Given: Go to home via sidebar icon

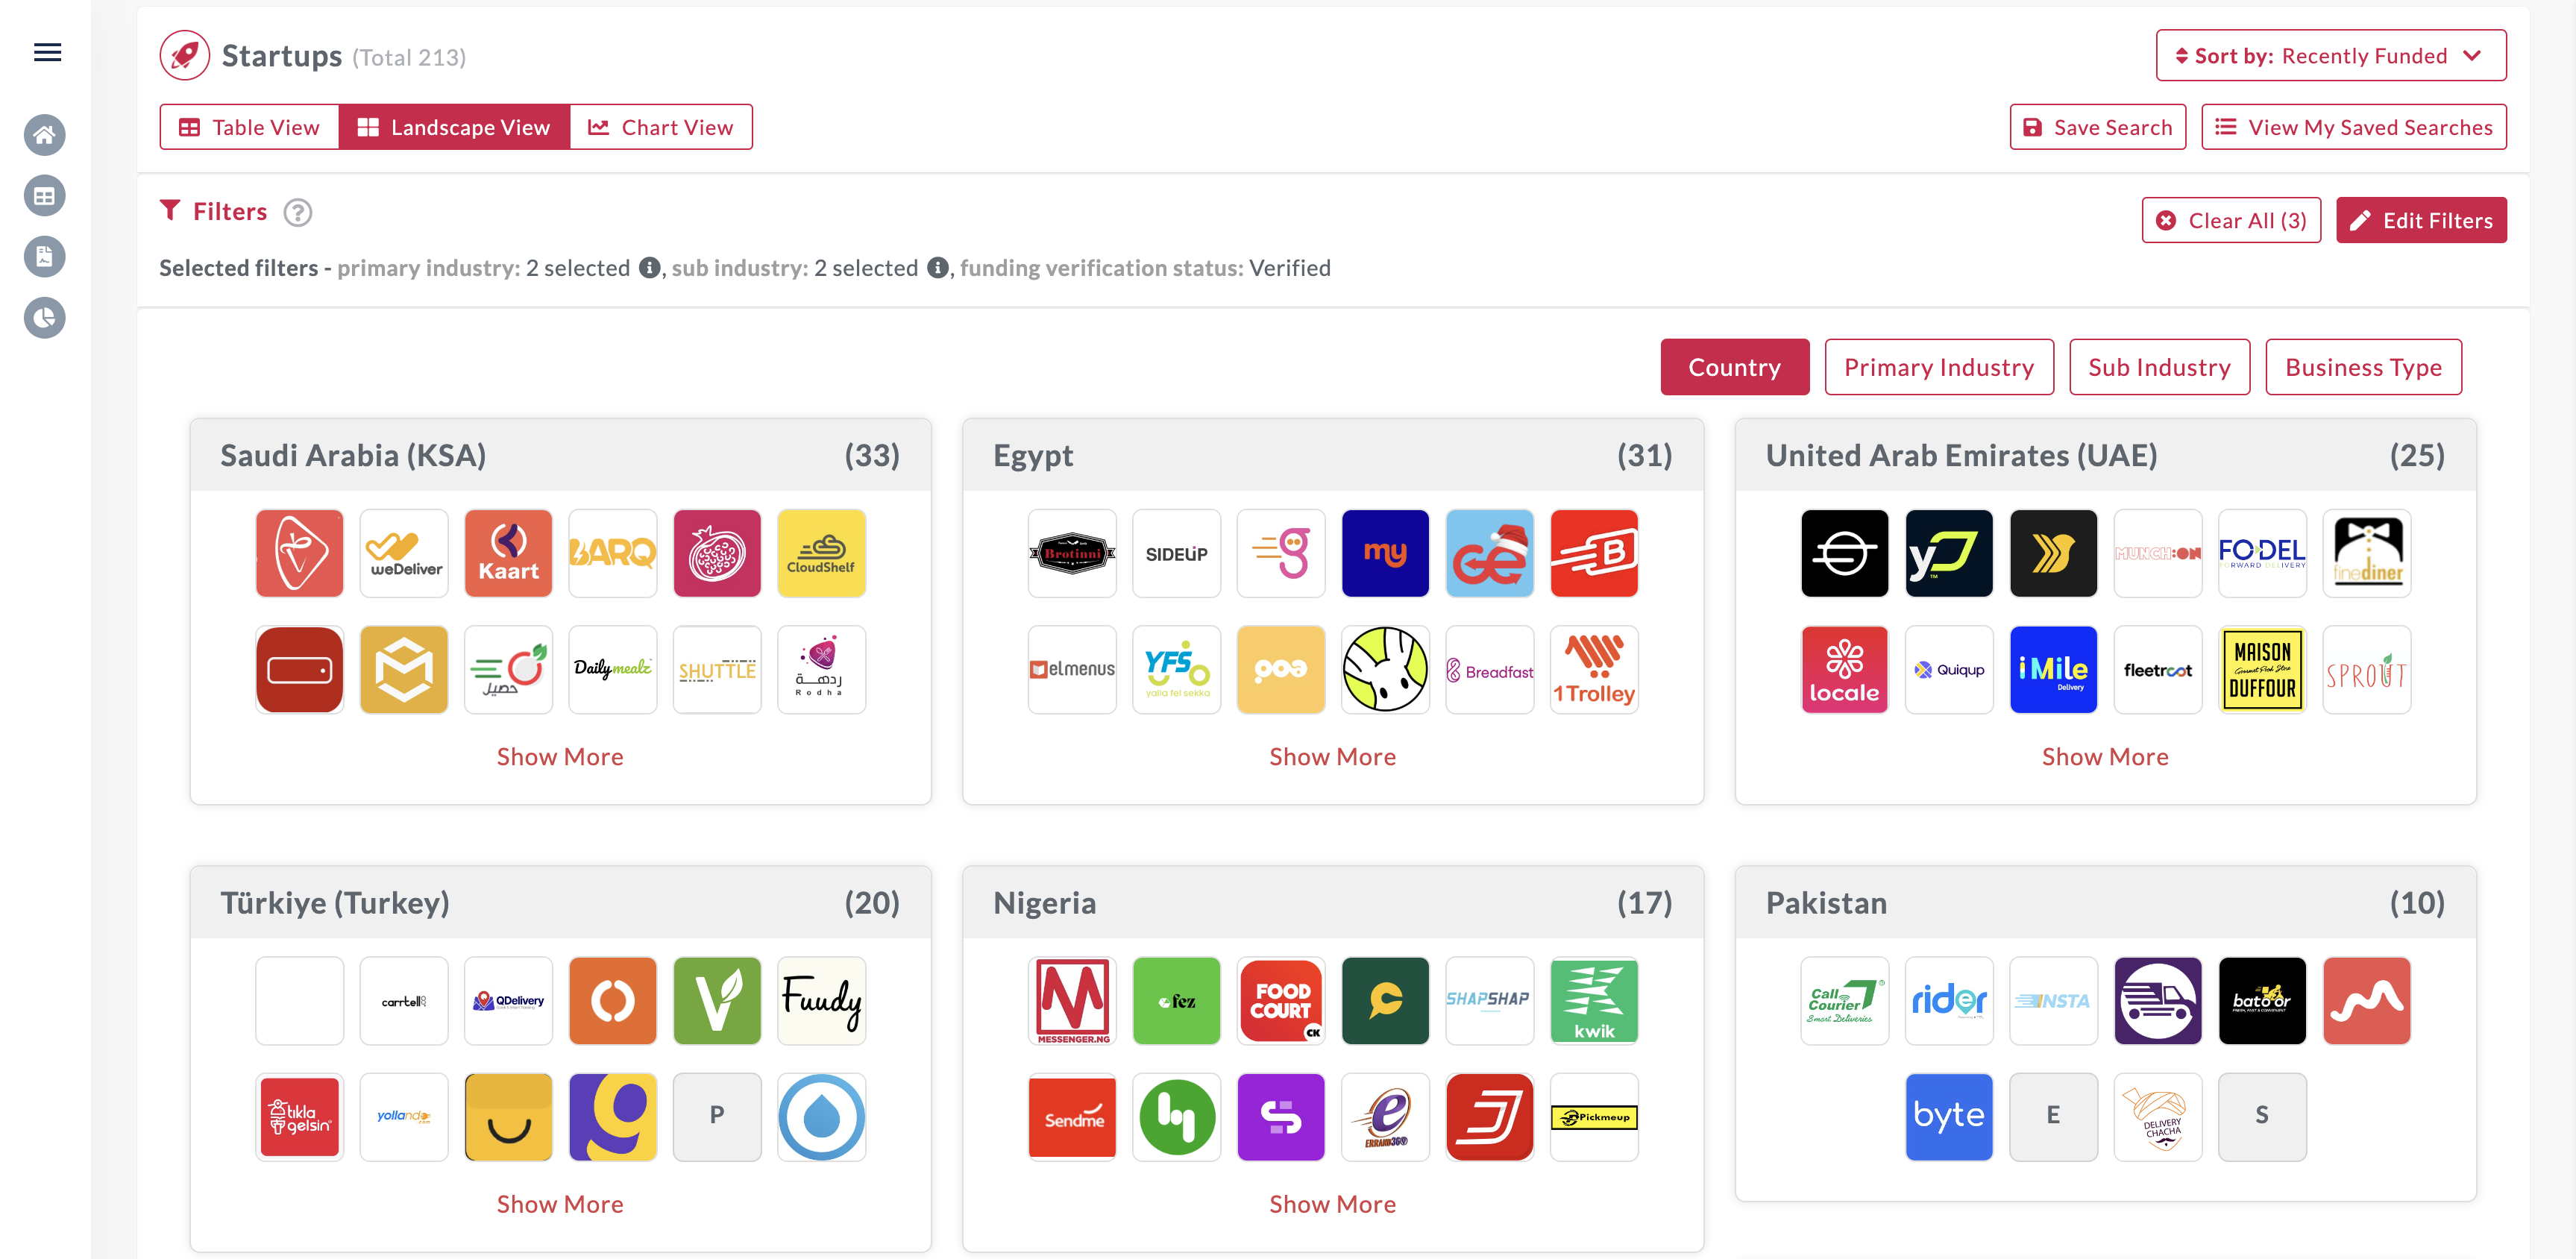Looking at the screenshot, I should coord(45,135).
